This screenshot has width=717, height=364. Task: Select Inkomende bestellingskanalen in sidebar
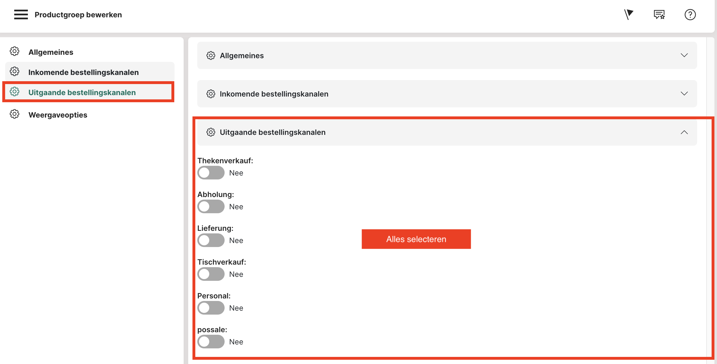(x=83, y=72)
